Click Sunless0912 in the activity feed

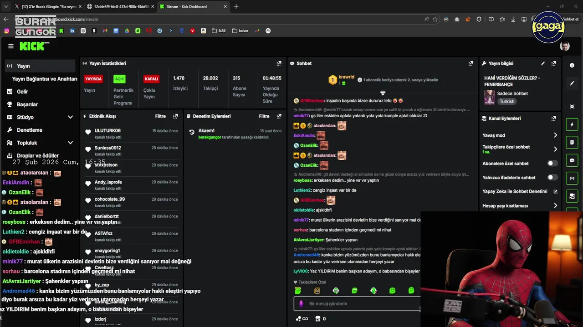pyautogui.click(x=107, y=148)
